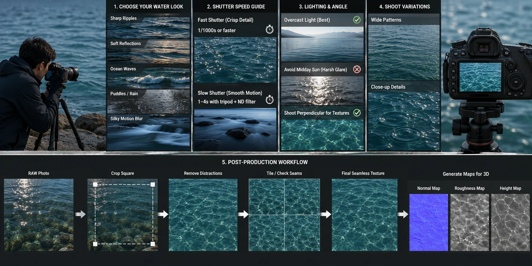This screenshot has height=266, width=532.
Task: Click the stopwatch icon beside Fast Shutter
Action: coord(270,29)
